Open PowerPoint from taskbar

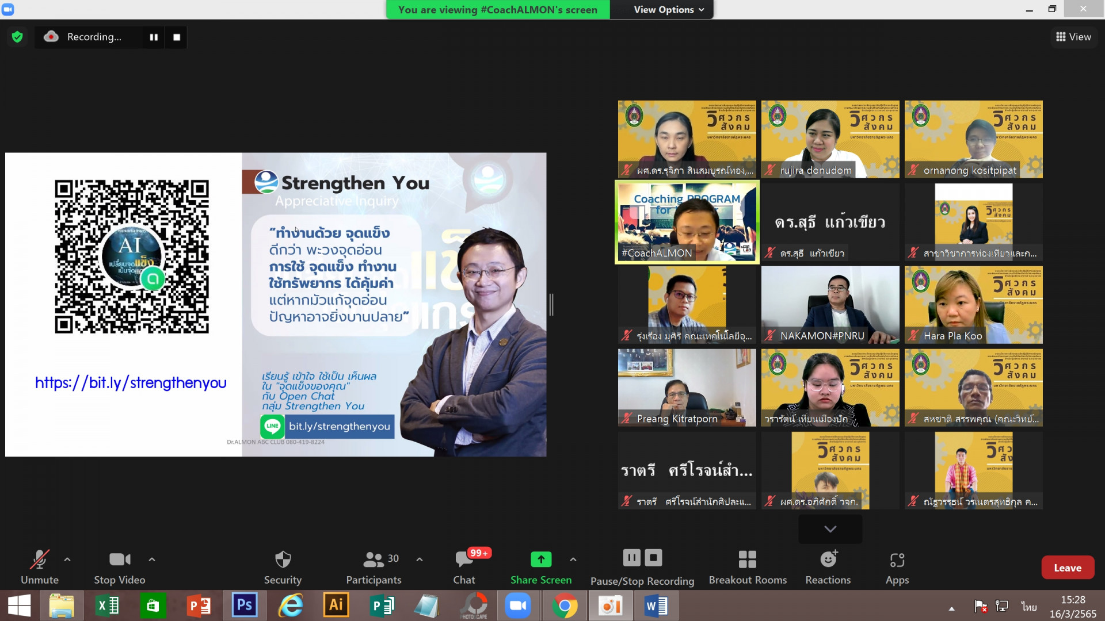point(199,606)
